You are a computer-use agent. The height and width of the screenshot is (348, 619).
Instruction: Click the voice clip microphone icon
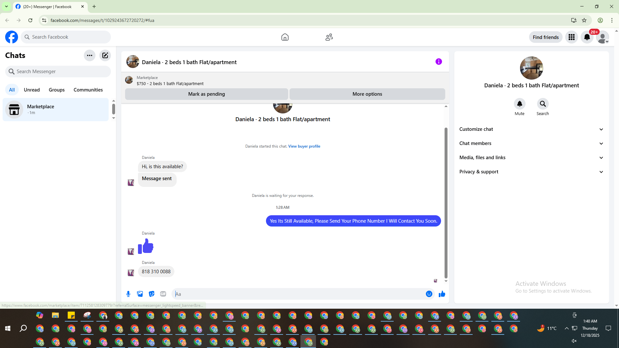pyautogui.click(x=128, y=294)
